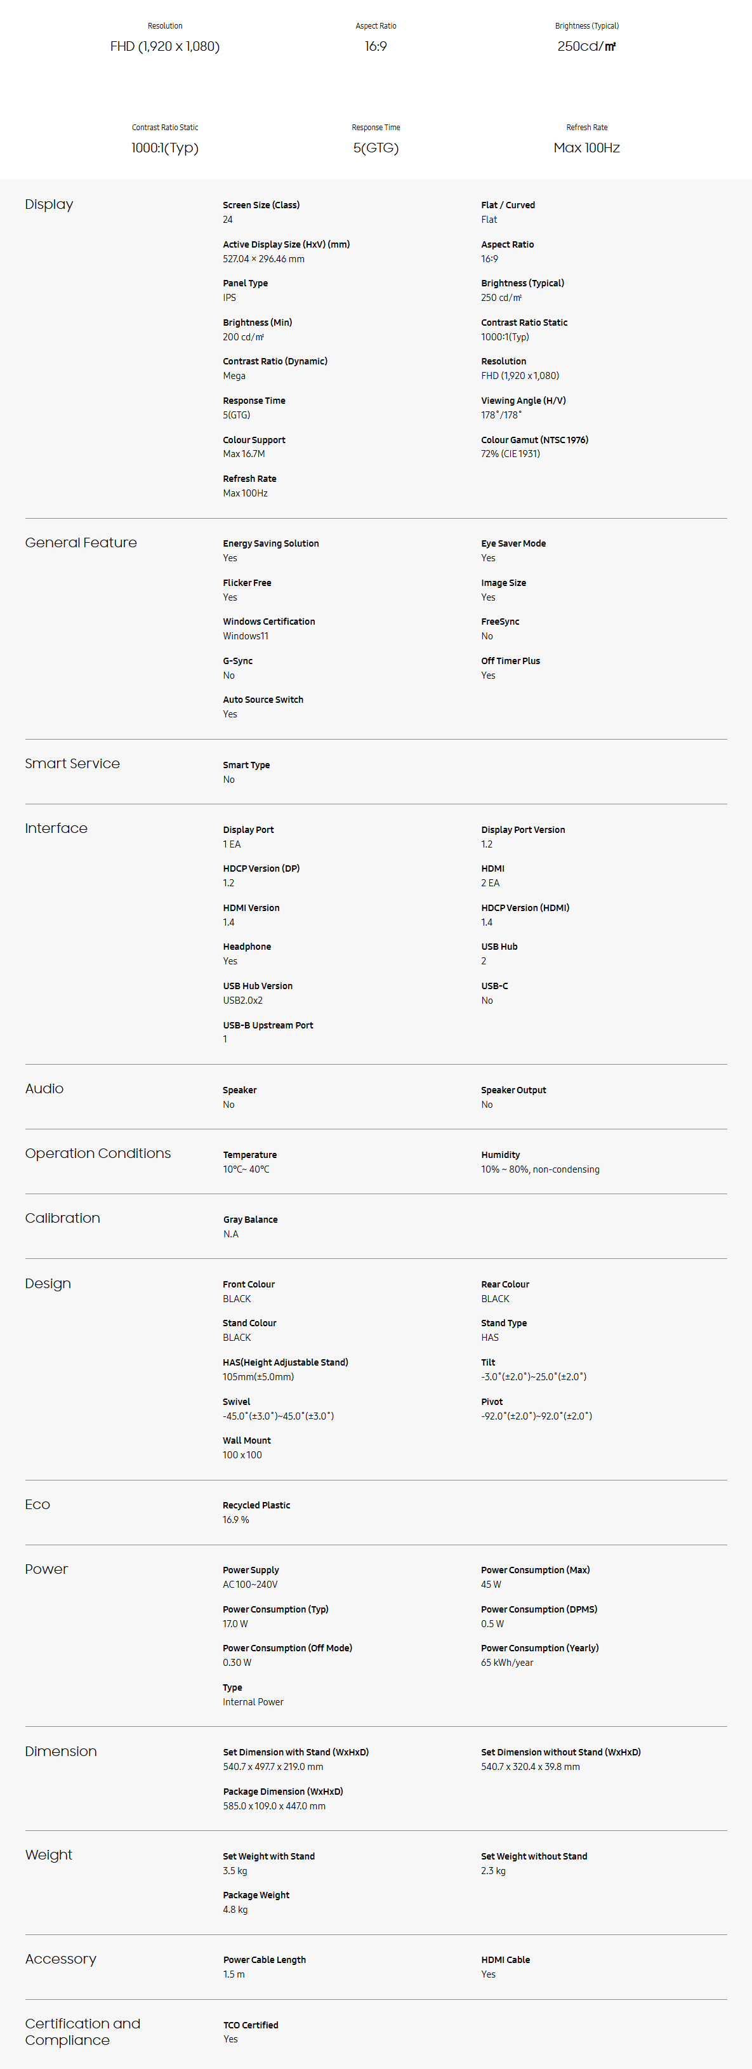
Task: Click the USB Hub Version label
Action: [258, 987]
